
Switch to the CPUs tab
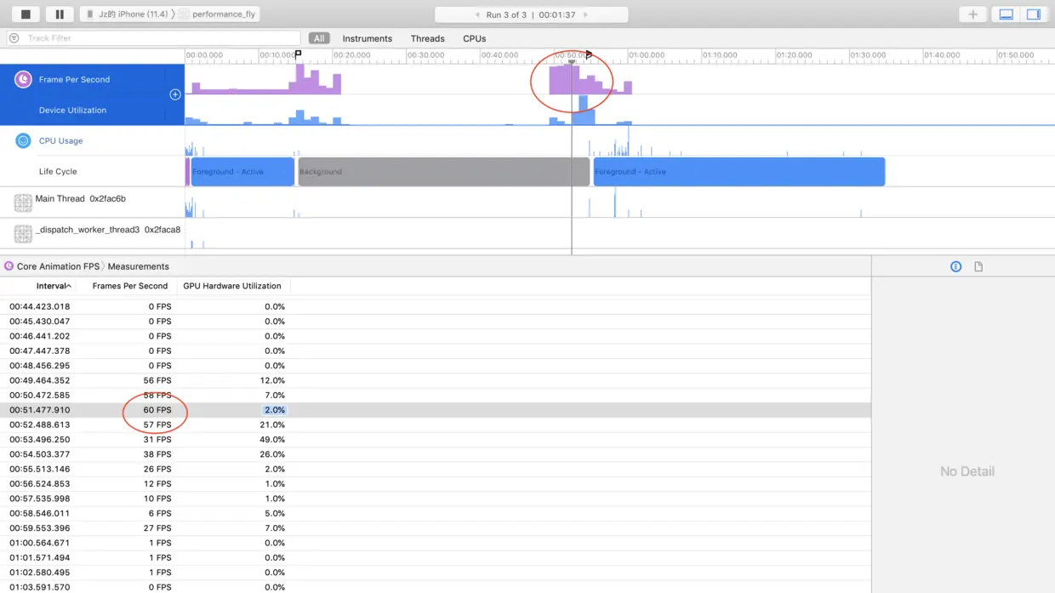[x=474, y=38]
